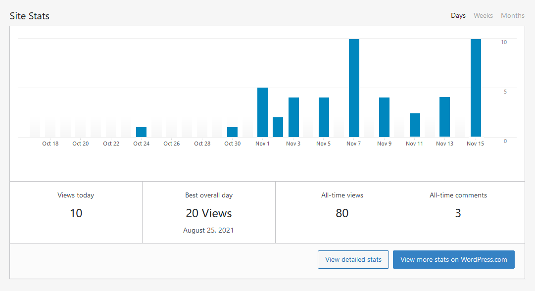Select the Oct 30 bar in chart

tap(232, 132)
